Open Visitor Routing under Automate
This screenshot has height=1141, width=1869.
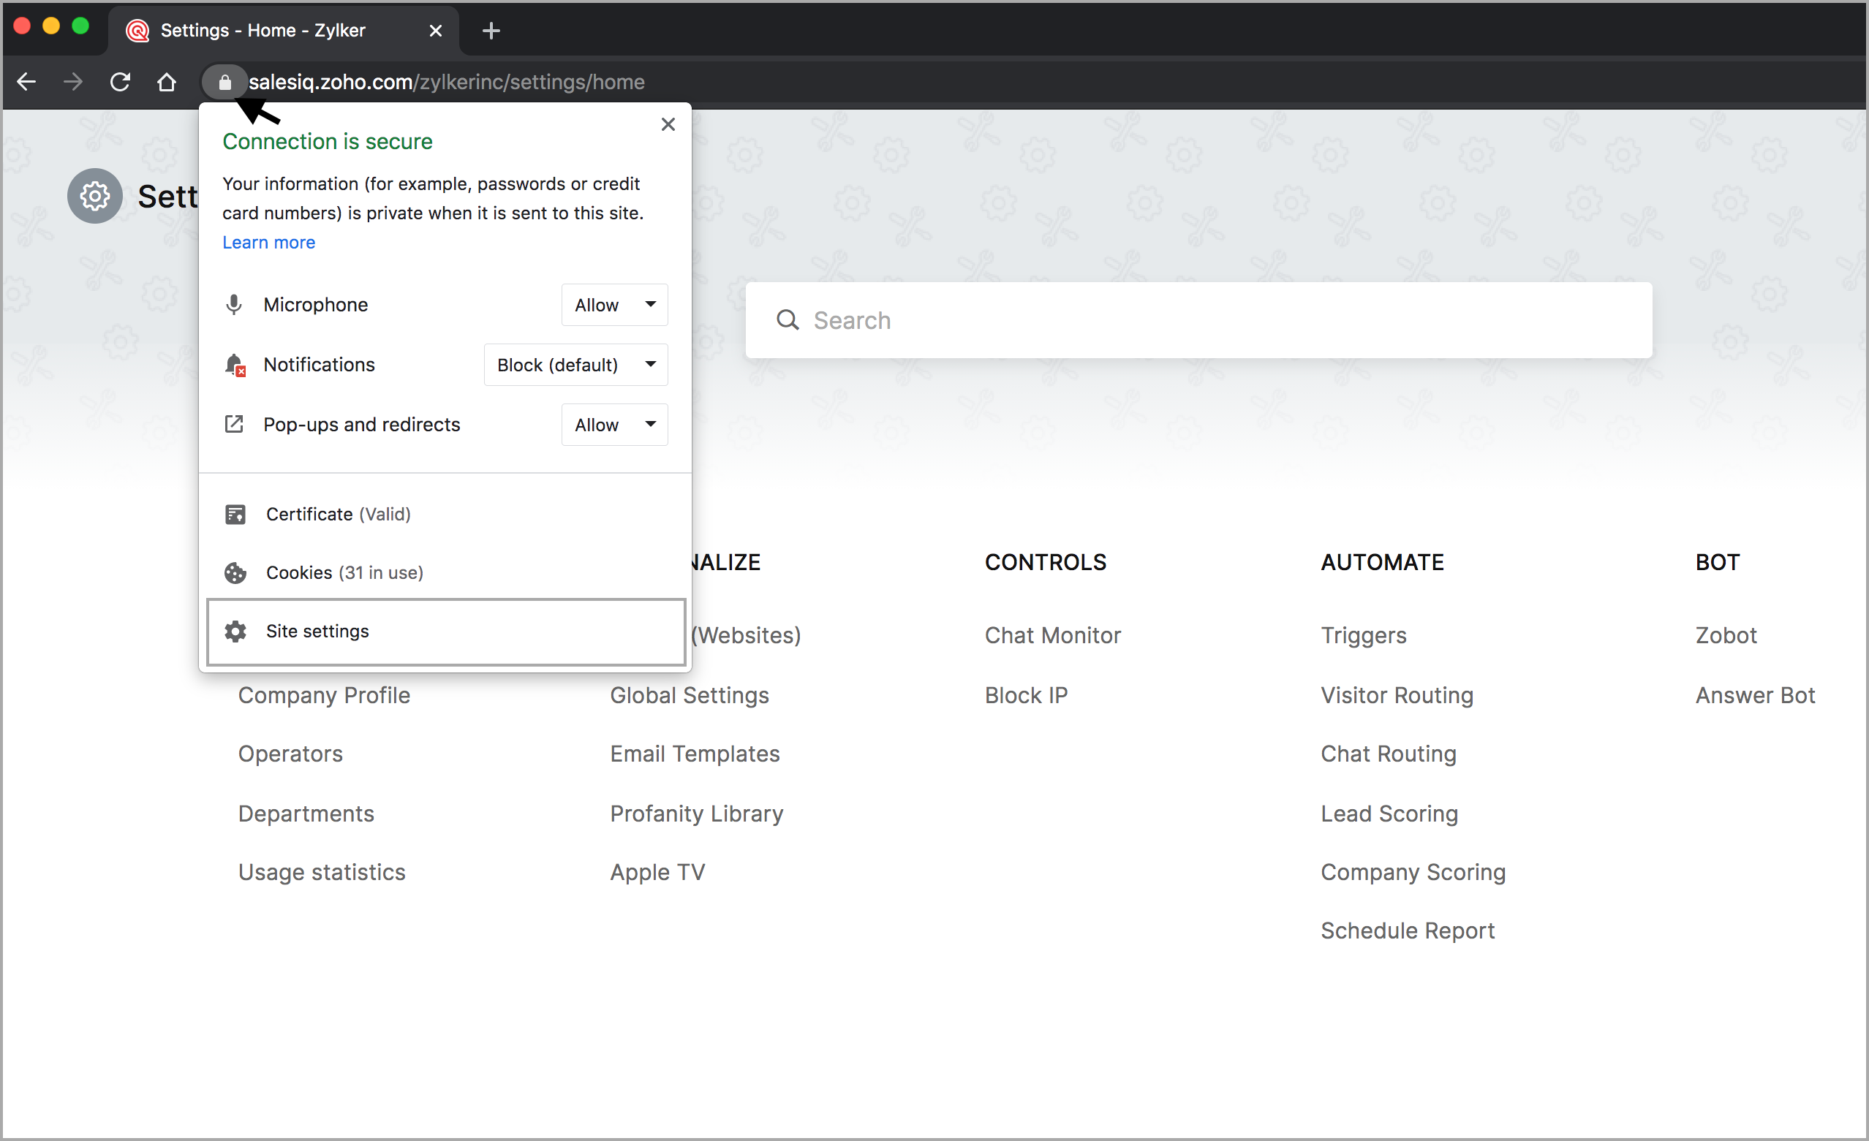(1397, 695)
